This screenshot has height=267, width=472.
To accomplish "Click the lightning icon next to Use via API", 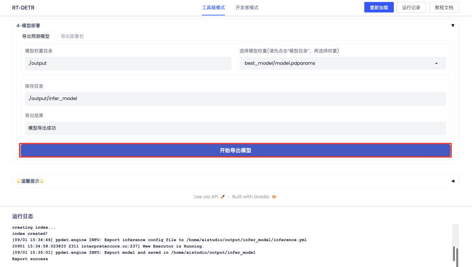I will (222, 197).
